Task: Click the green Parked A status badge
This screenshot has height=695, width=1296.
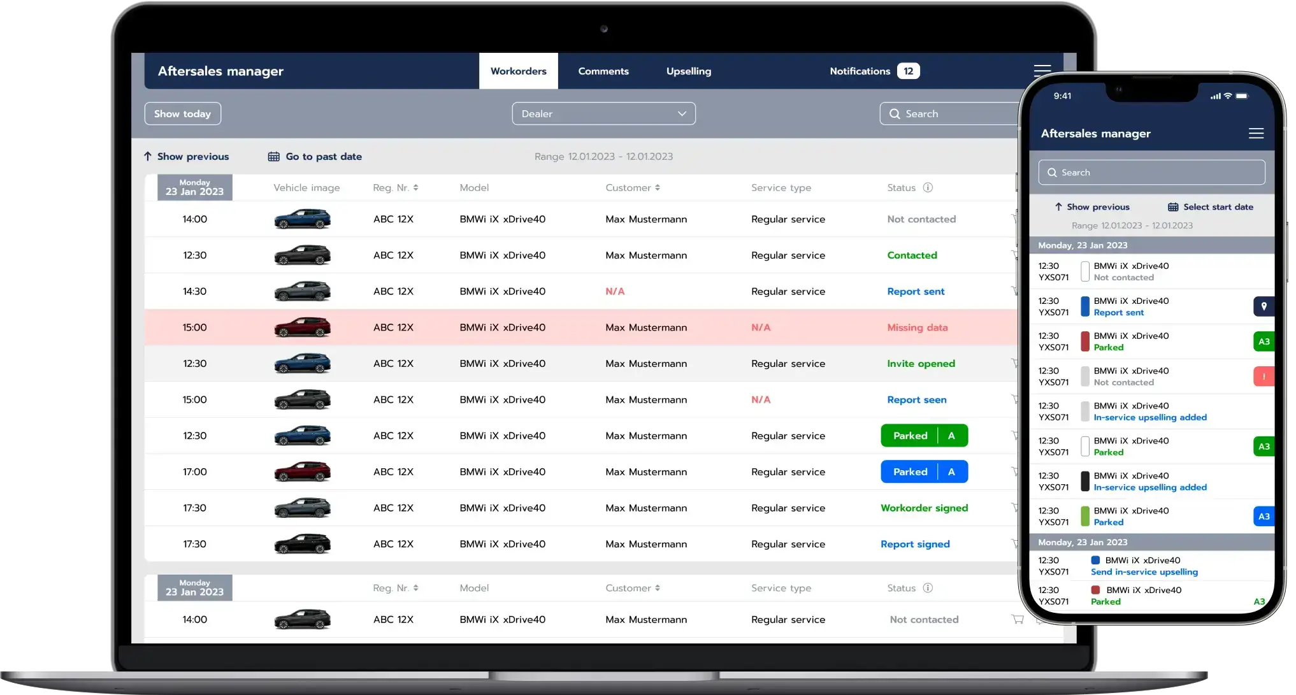Action: [x=924, y=436]
